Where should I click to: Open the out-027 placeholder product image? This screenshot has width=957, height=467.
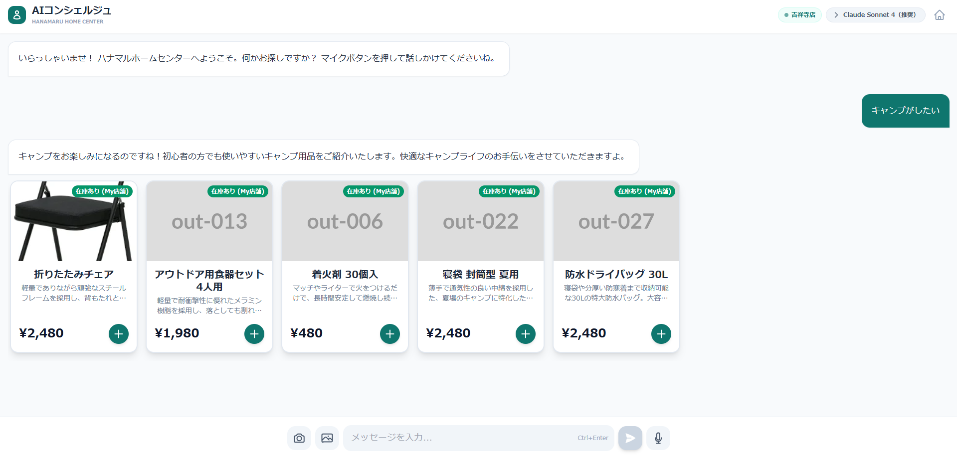coord(616,221)
